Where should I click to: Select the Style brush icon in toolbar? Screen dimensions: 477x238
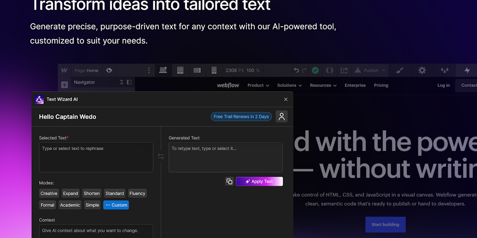pos(400,70)
